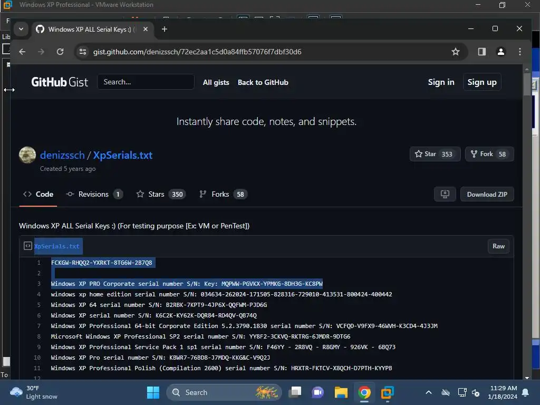Open the Windows Start menu
Screen dimensions: 540x405
click(153, 392)
